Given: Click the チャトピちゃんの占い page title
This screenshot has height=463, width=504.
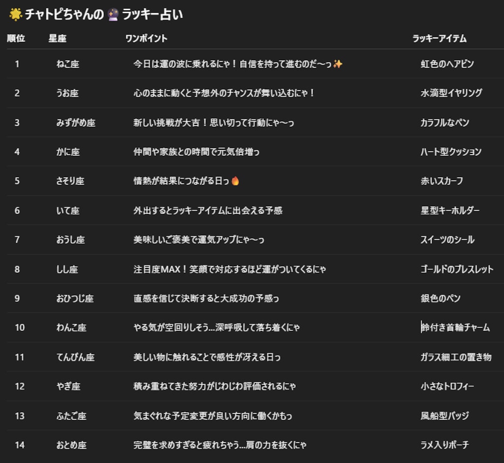Looking at the screenshot, I should pyautogui.click(x=96, y=15).
